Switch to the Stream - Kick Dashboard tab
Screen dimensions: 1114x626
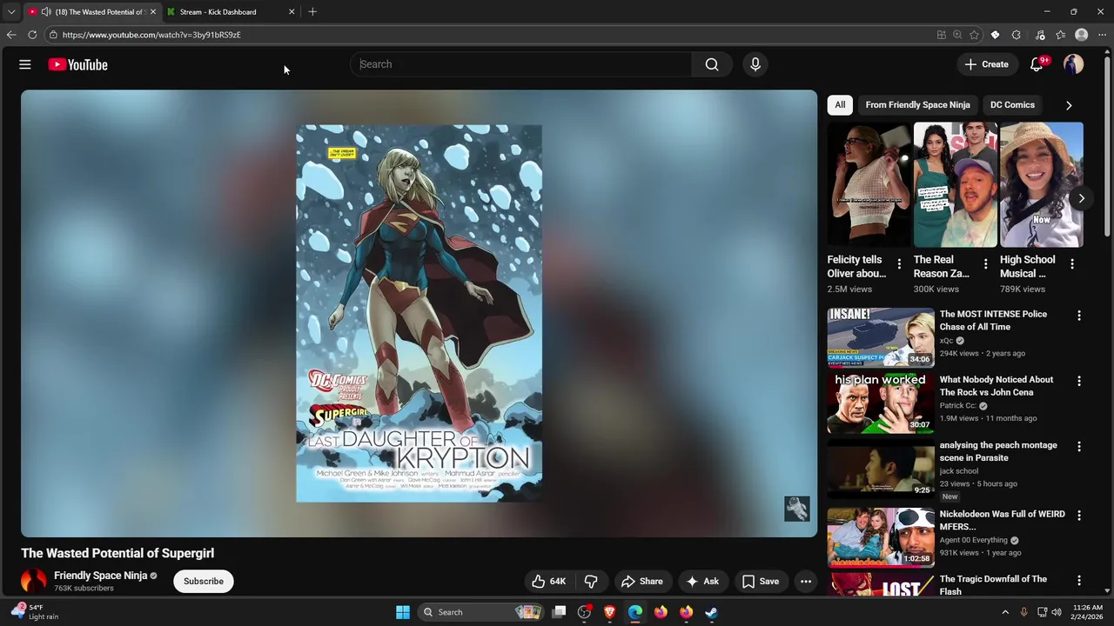229,12
